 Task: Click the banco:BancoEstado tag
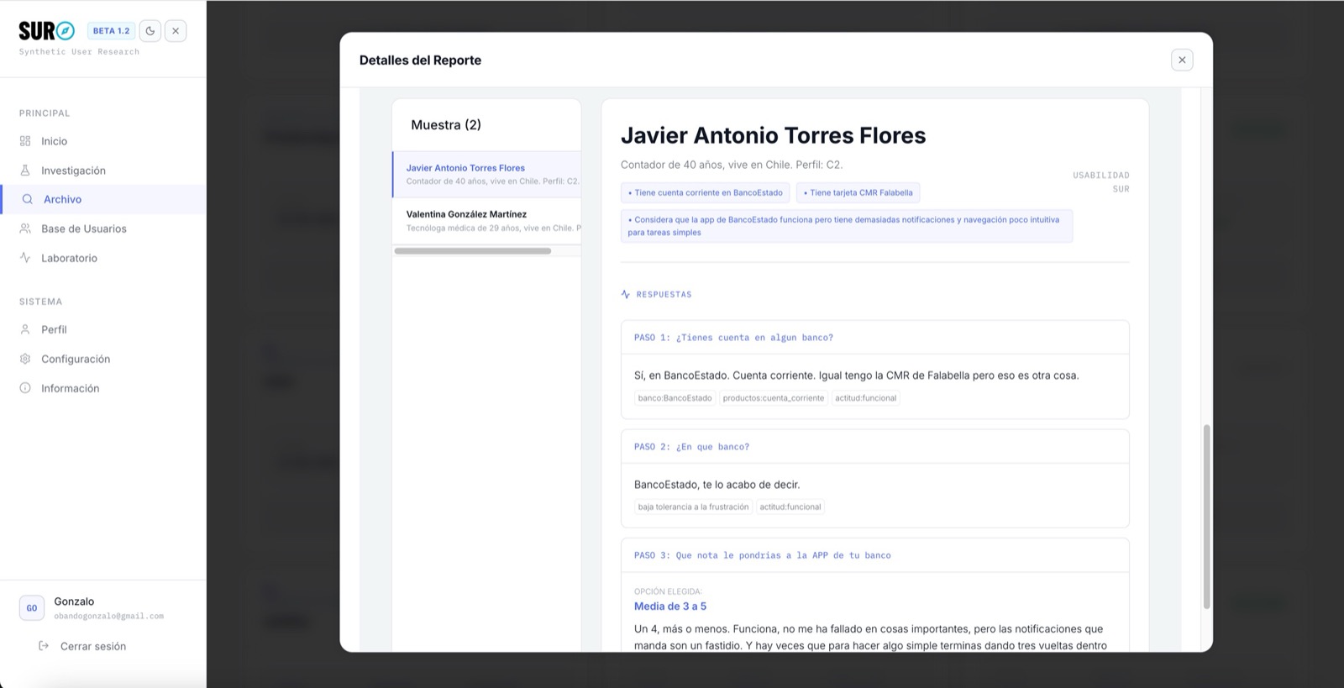point(675,398)
